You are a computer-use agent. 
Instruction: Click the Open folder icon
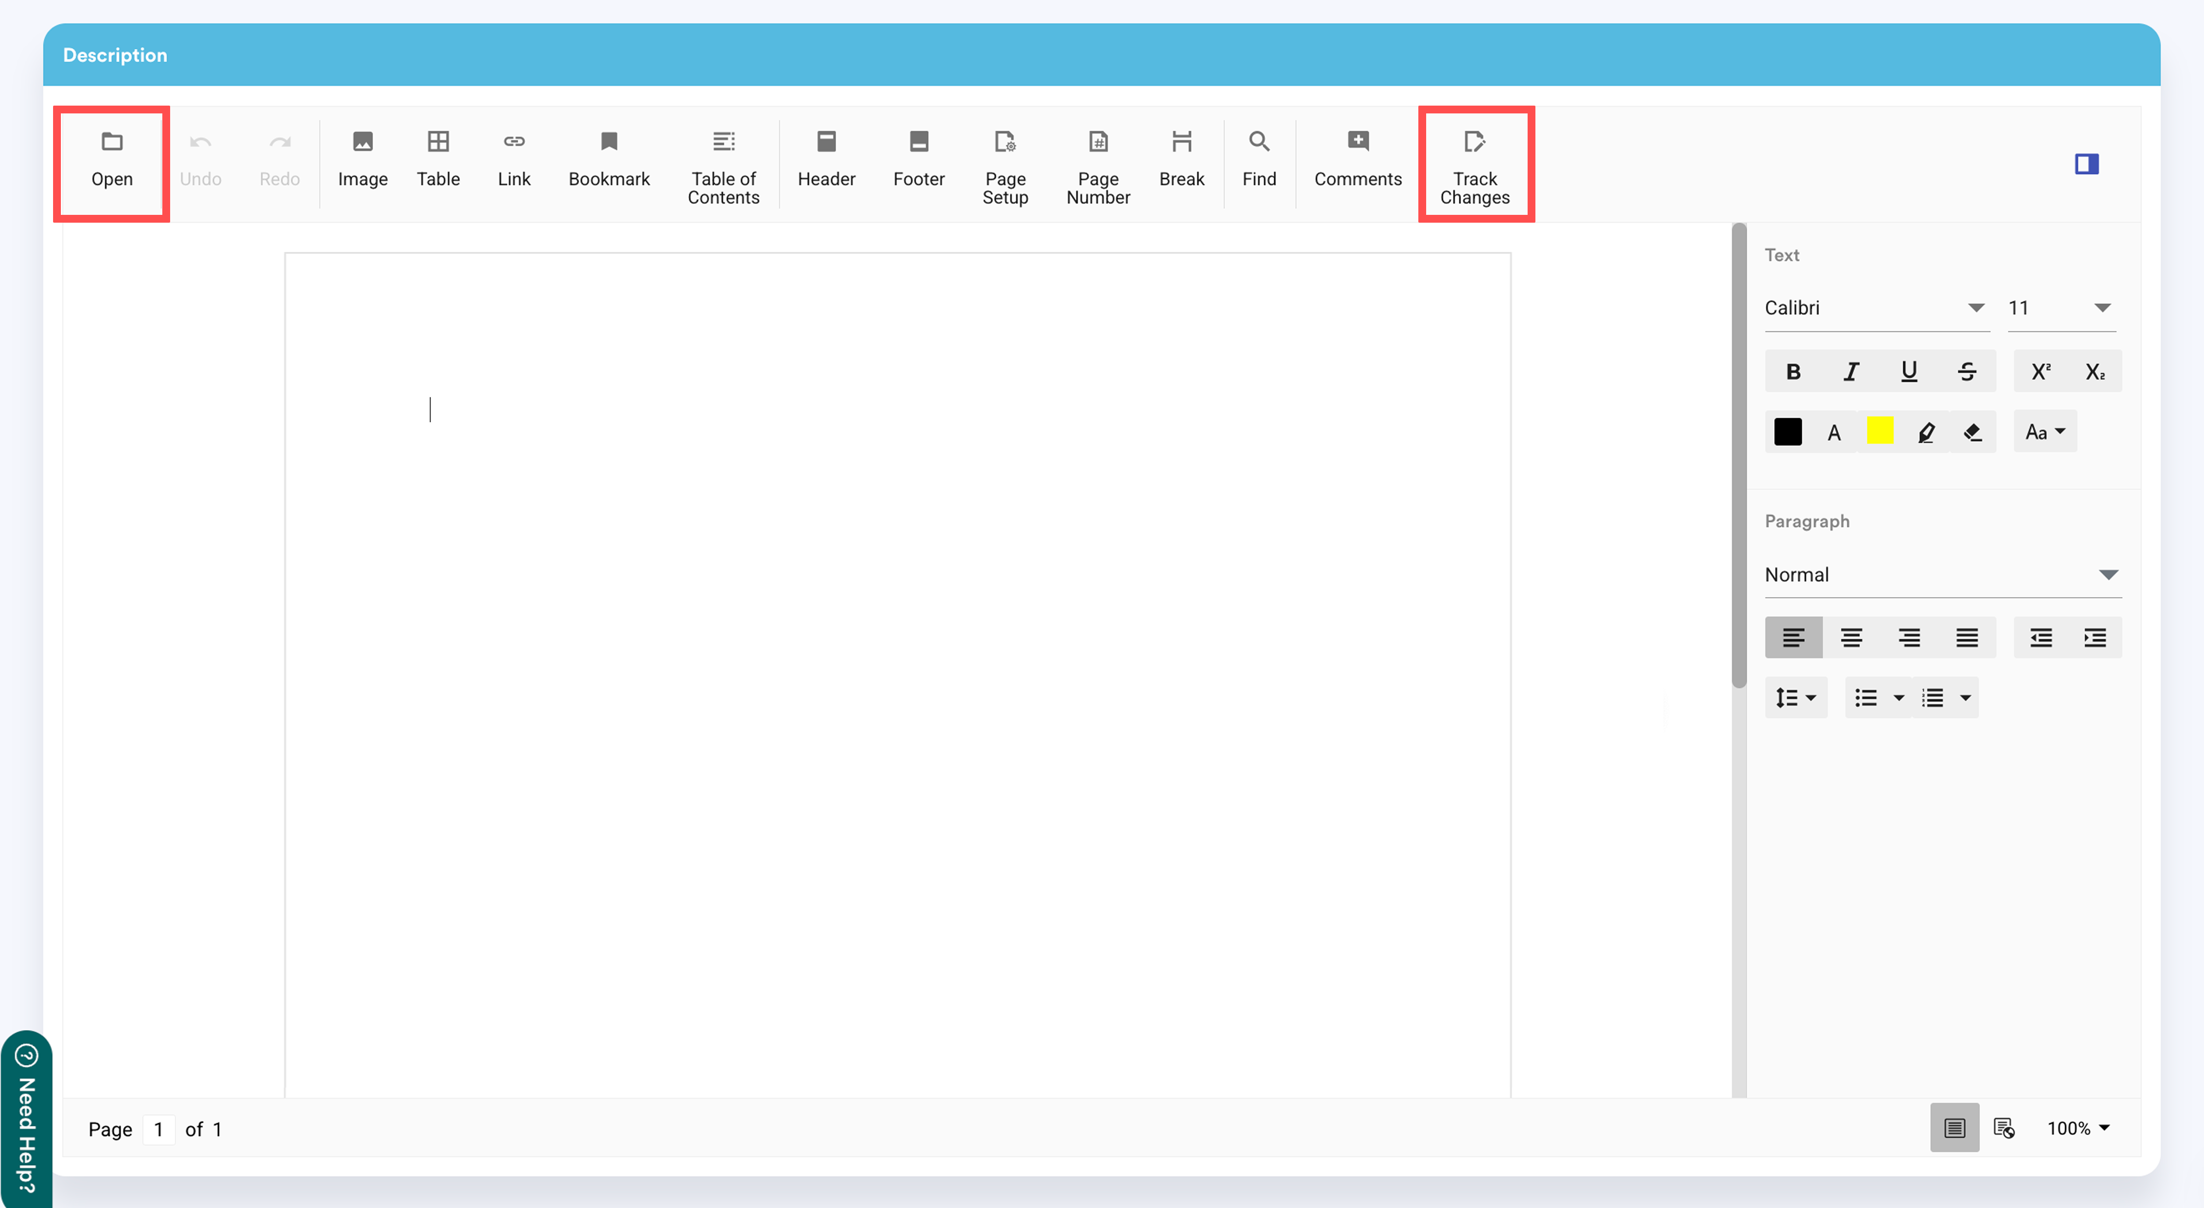[112, 142]
